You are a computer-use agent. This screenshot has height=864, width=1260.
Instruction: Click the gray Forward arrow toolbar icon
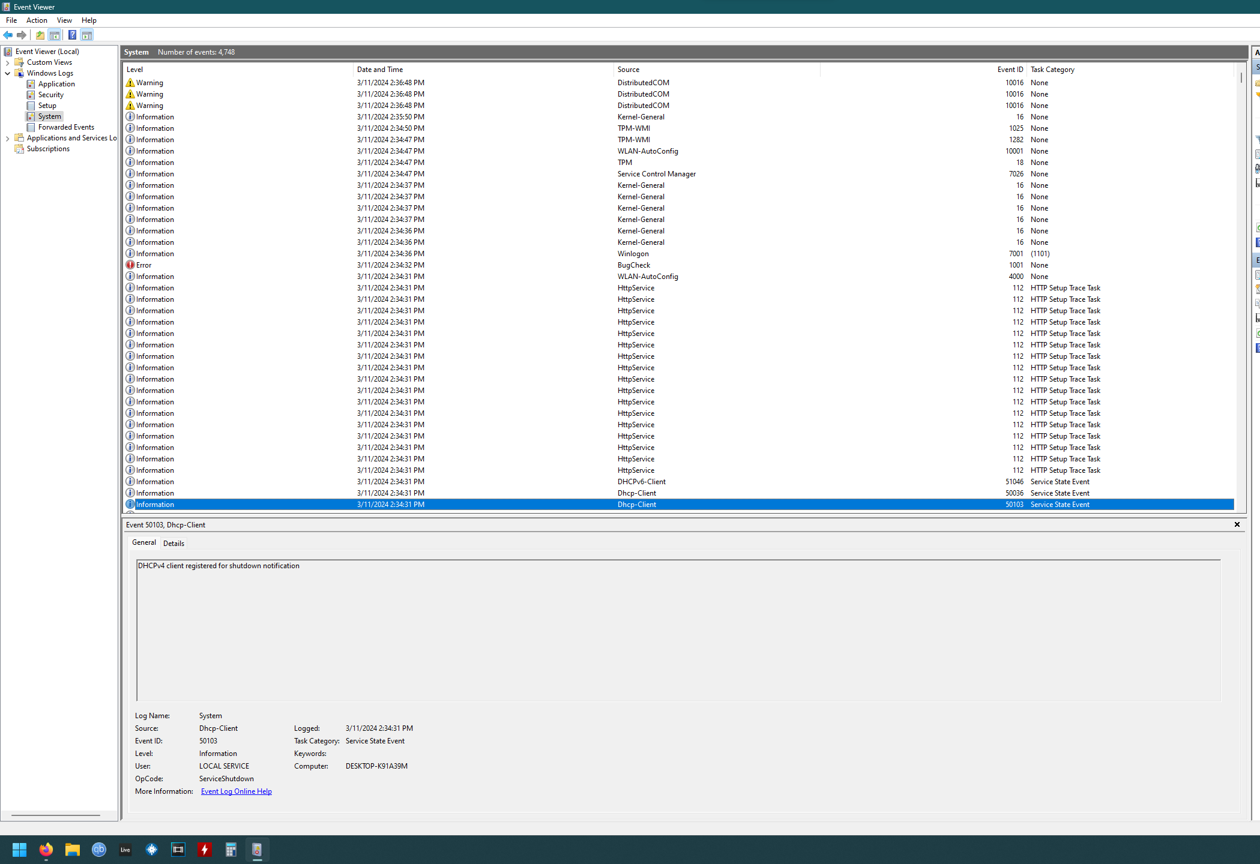tap(22, 35)
